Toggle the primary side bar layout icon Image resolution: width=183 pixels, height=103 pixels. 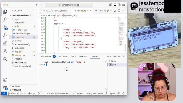point(111,5)
